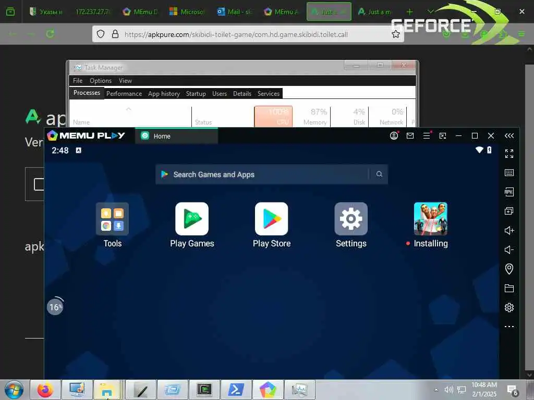Screen dimensions: 534x400
Task: Open MEmu shared folder icon
Action: pos(509,289)
